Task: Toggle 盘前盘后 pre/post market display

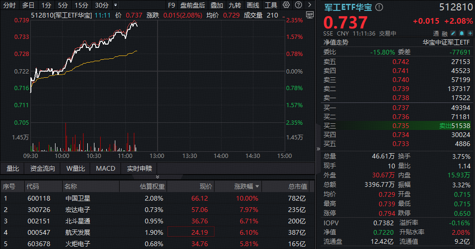Action: click(x=193, y=5)
